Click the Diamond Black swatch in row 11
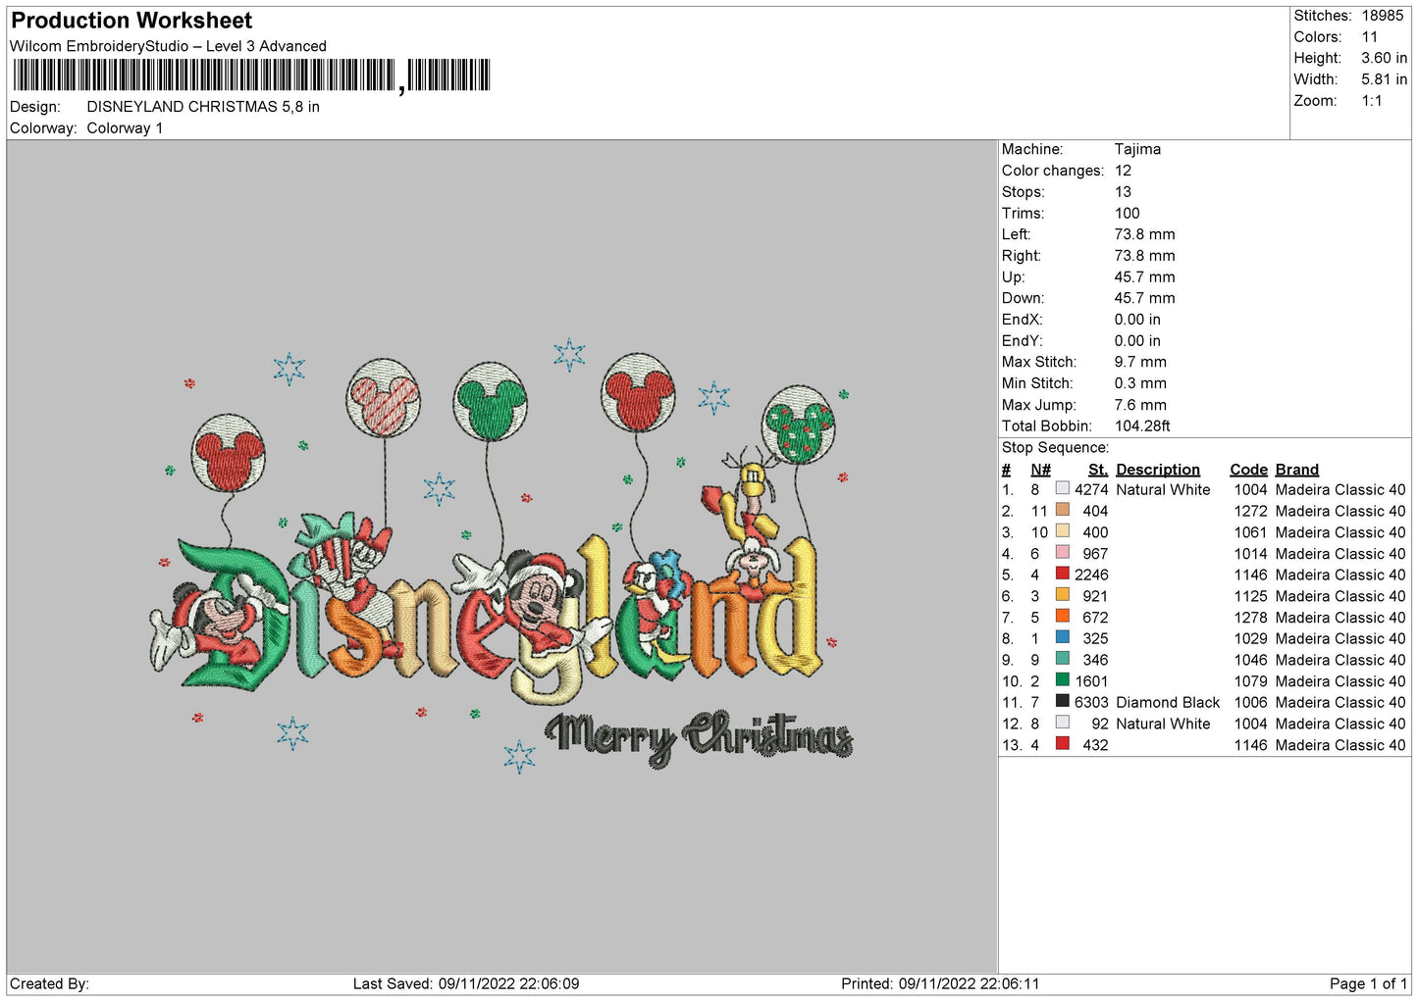Image resolution: width=1418 pixels, height=1001 pixels. [1062, 701]
